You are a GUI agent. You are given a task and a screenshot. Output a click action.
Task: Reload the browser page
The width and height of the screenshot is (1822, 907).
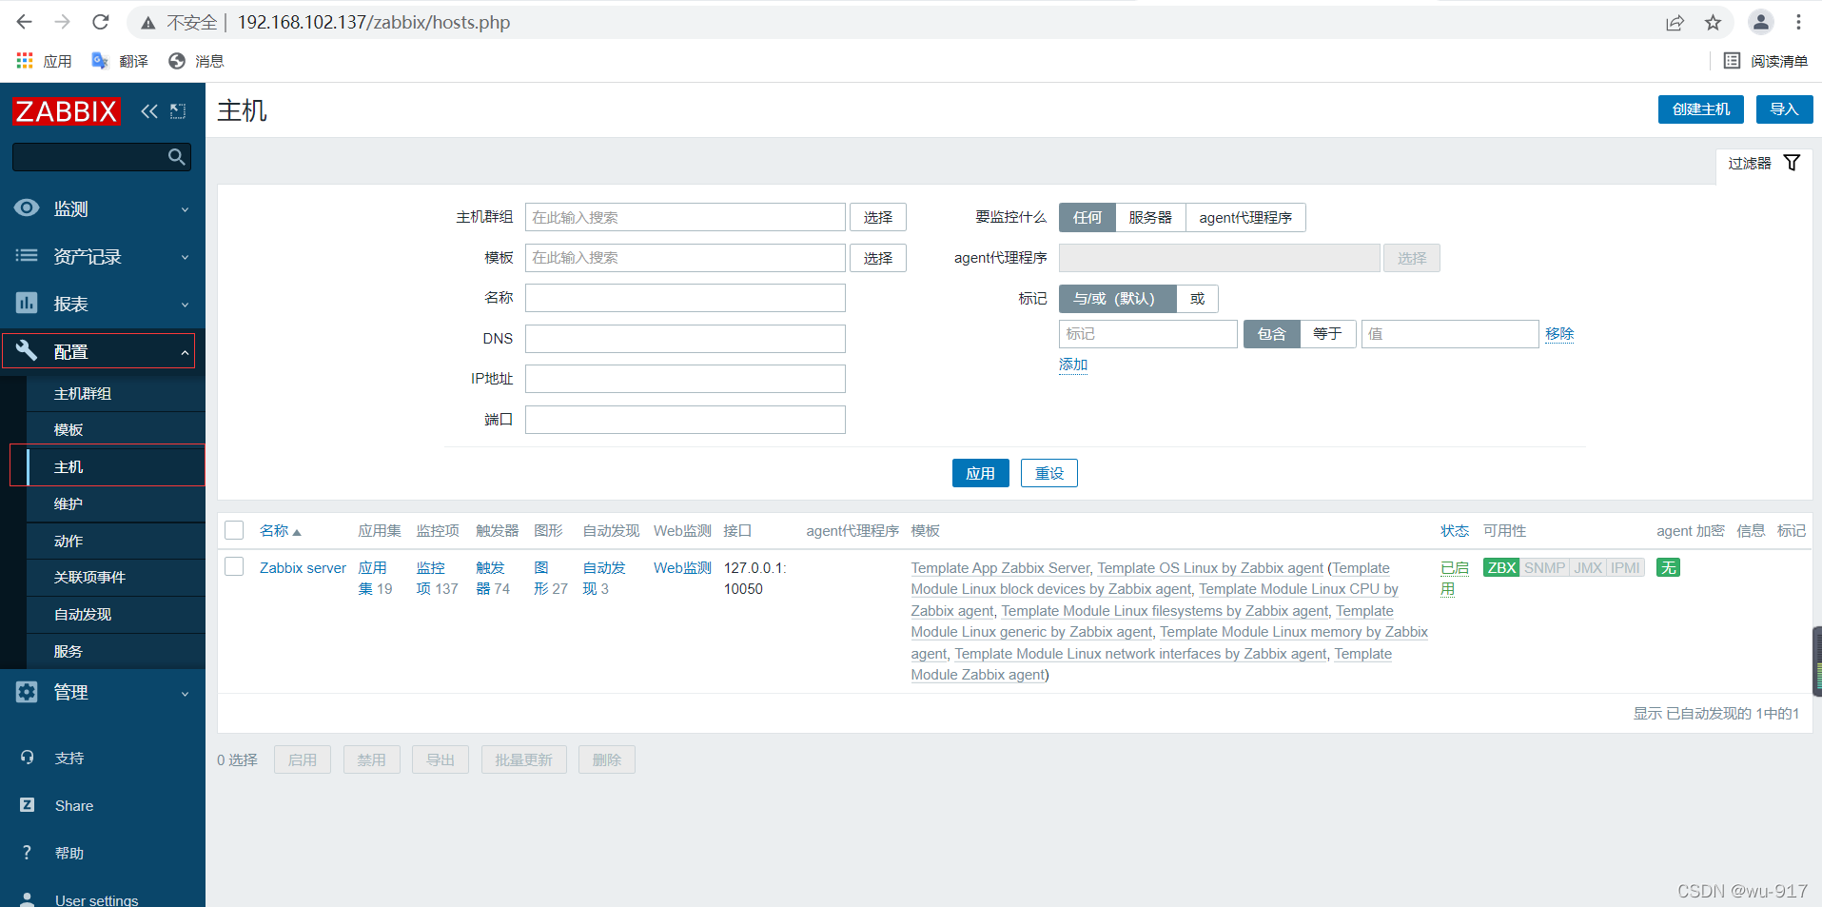coord(101,22)
